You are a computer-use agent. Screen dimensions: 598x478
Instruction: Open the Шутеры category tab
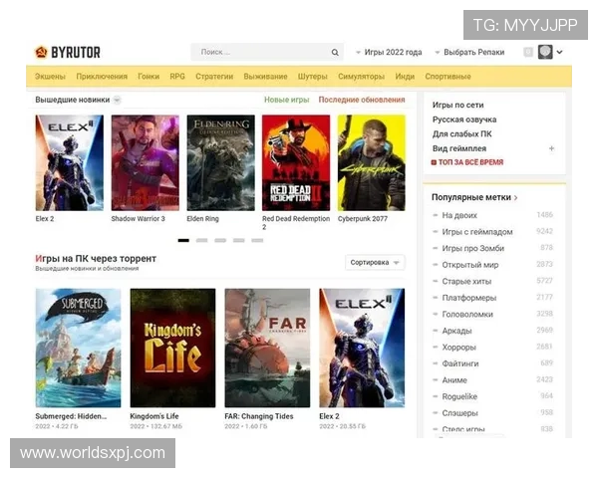coord(312,77)
